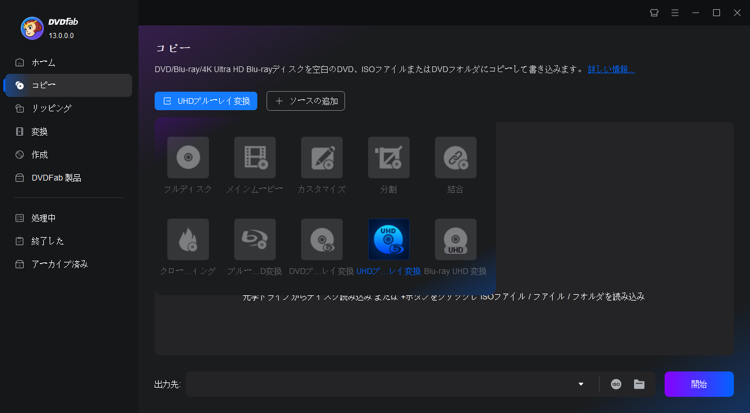Select the コピー sidebar module
This screenshot has width=750, height=413.
(x=68, y=85)
